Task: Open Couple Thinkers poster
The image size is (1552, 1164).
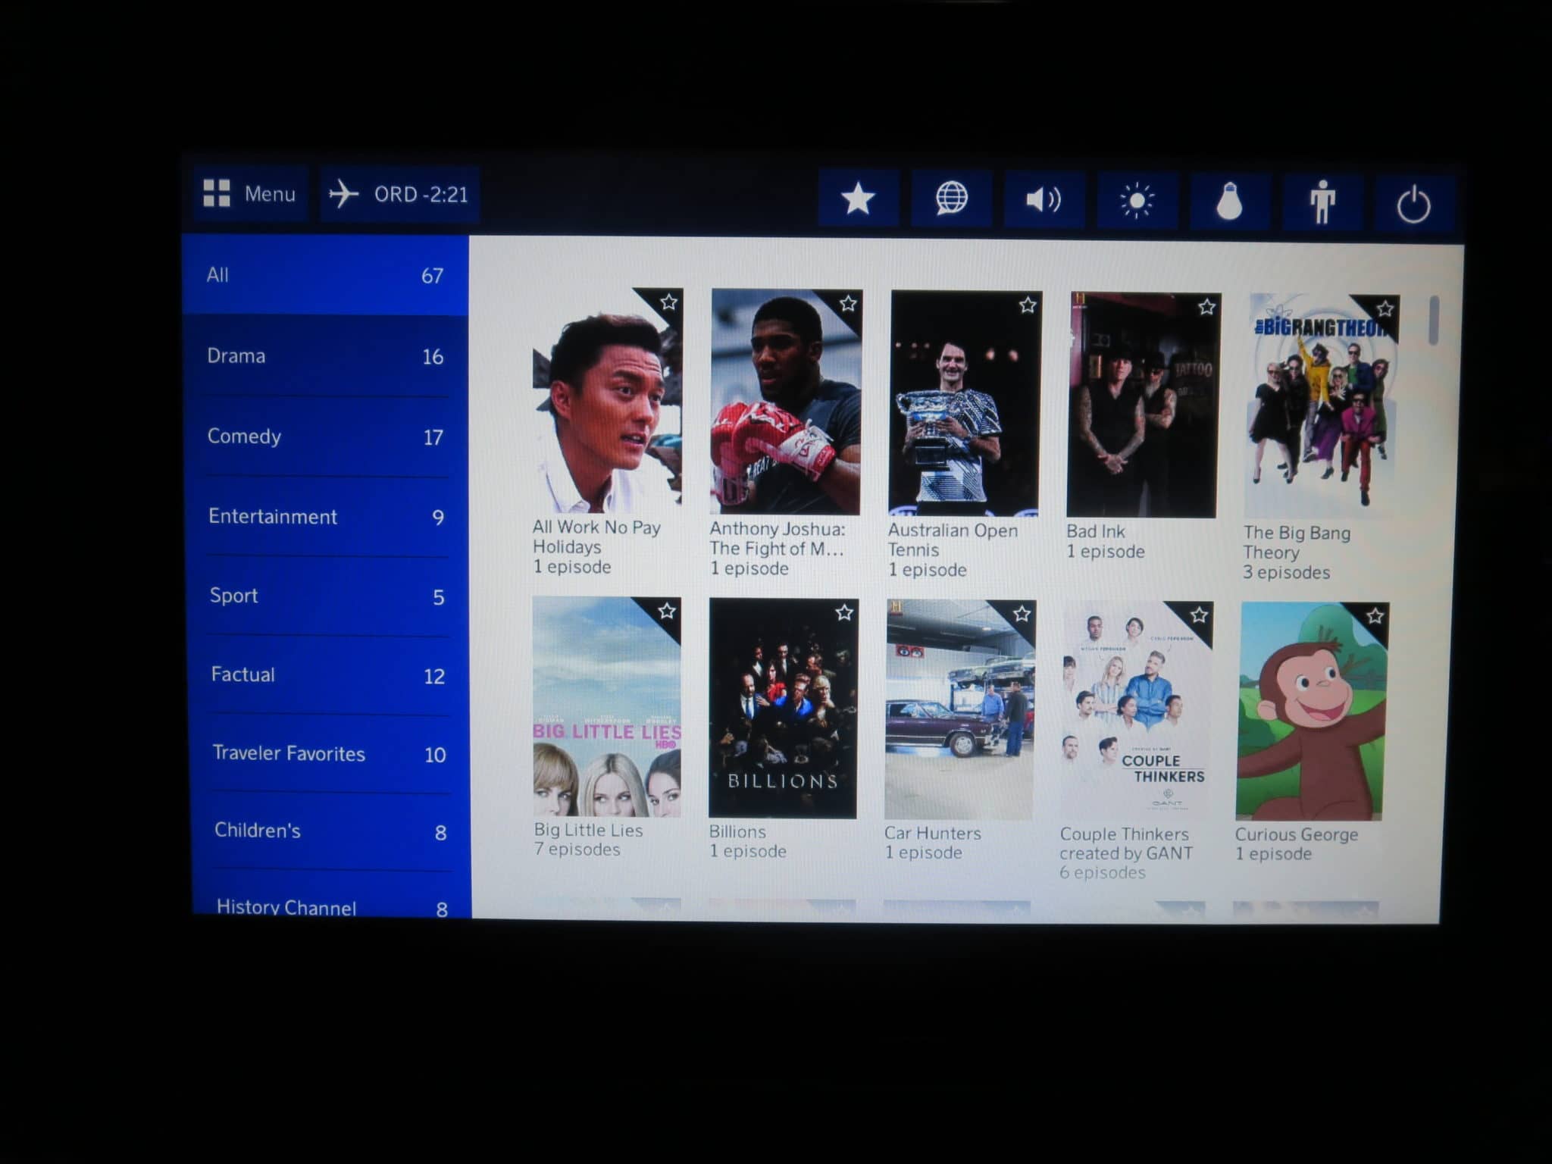Action: [1137, 711]
